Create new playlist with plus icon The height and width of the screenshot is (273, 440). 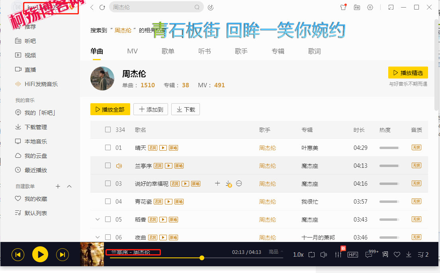(58, 186)
